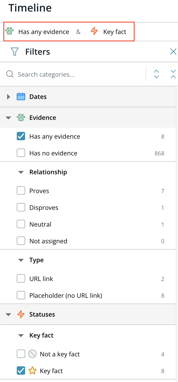Click the calendar icon beside Dates
Viewport: 178px width, 382px height.
[21, 97]
